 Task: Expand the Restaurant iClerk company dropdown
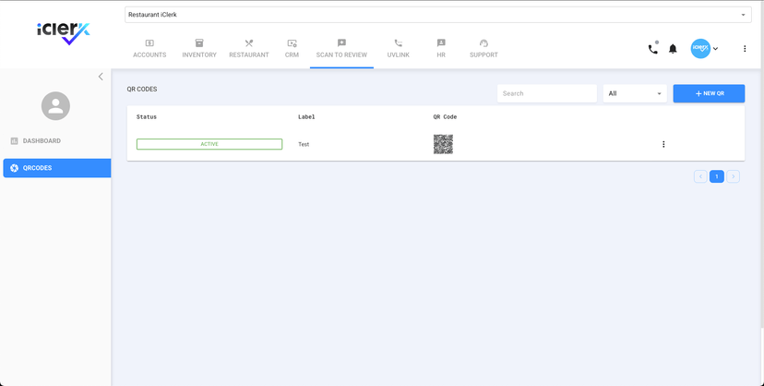(437, 15)
